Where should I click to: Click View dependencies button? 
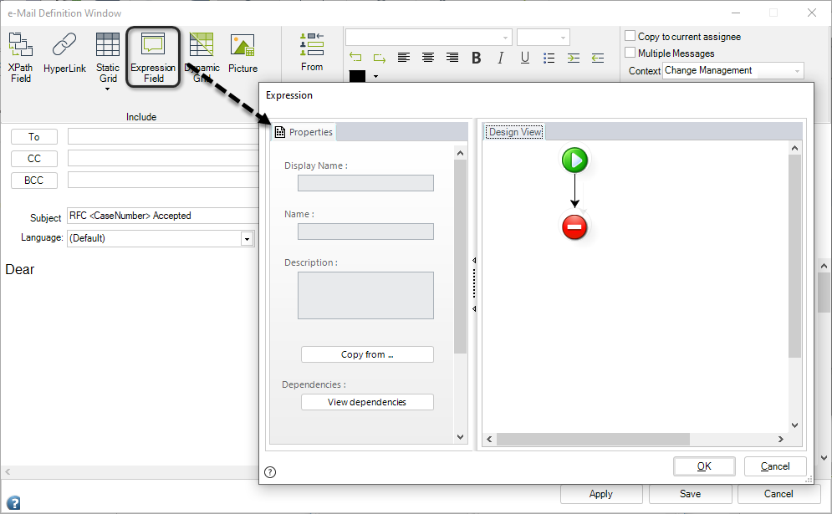coord(367,402)
